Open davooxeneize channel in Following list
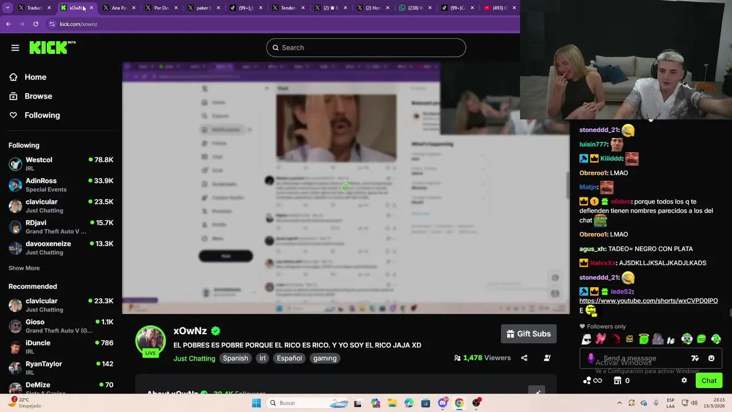The height and width of the screenshot is (412, 732). click(x=61, y=248)
